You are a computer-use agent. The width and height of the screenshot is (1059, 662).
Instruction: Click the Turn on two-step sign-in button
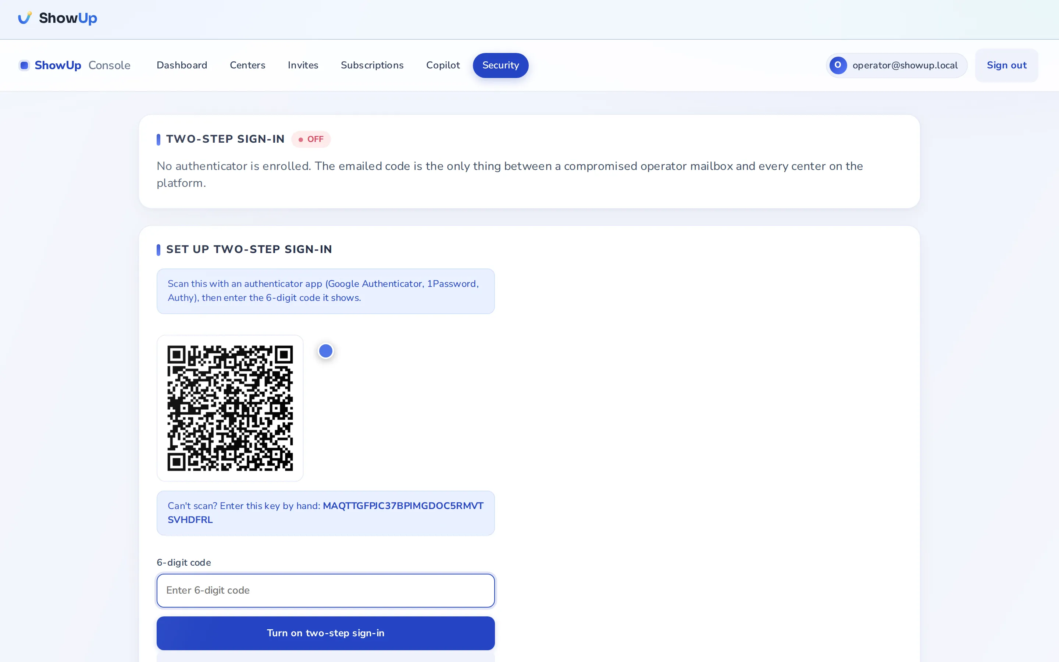pyautogui.click(x=325, y=633)
